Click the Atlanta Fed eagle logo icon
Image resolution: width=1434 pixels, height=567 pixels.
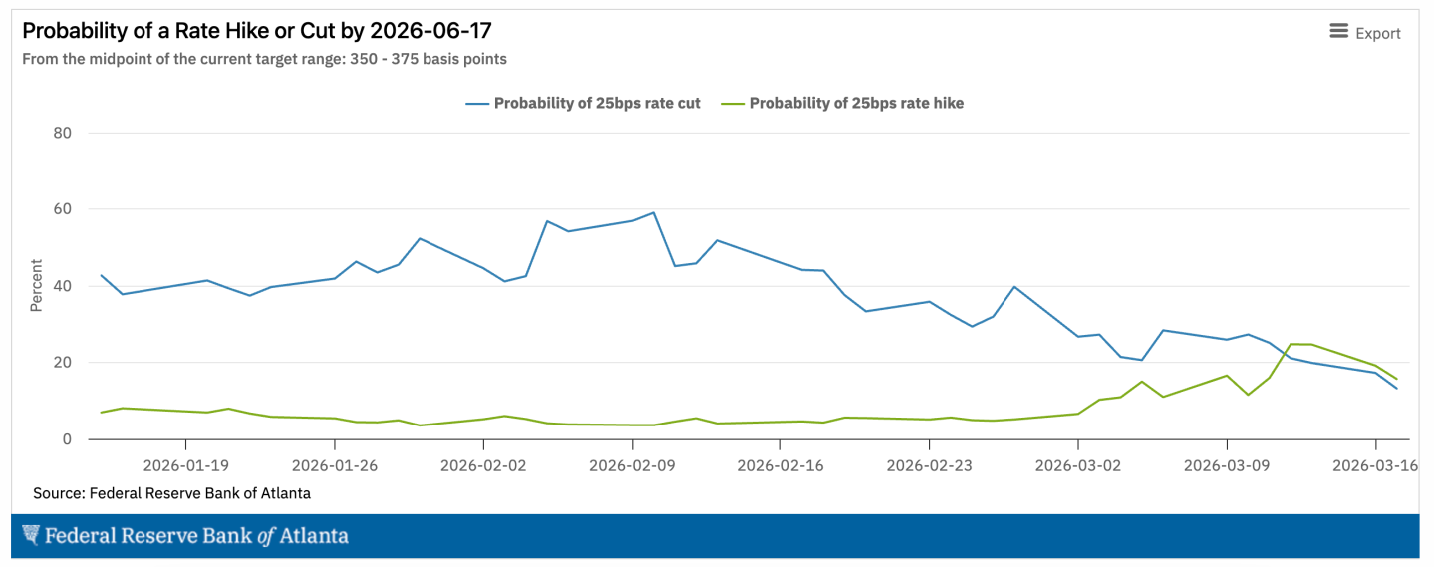click(31, 536)
